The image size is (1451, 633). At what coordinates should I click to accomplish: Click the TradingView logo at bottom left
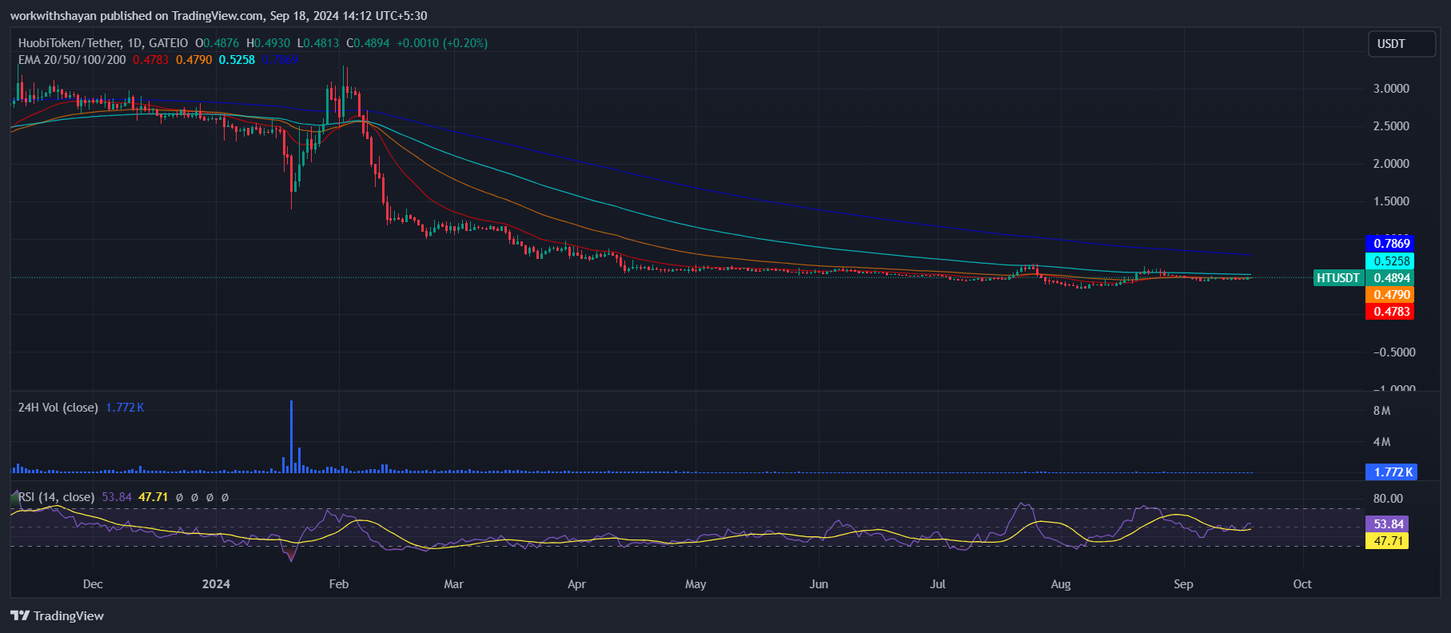tap(57, 615)
